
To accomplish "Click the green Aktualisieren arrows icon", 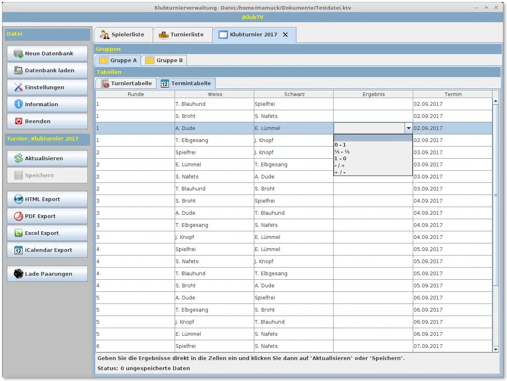I will [18, 159].
